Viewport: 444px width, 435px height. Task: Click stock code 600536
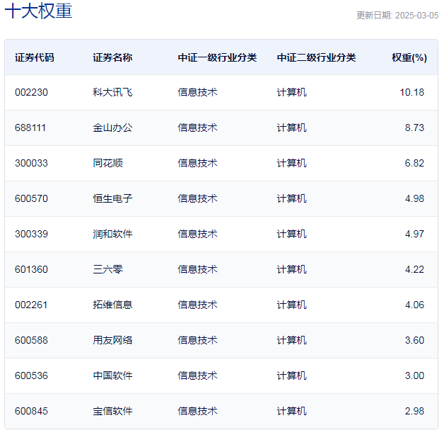click(x=31, y=375)
